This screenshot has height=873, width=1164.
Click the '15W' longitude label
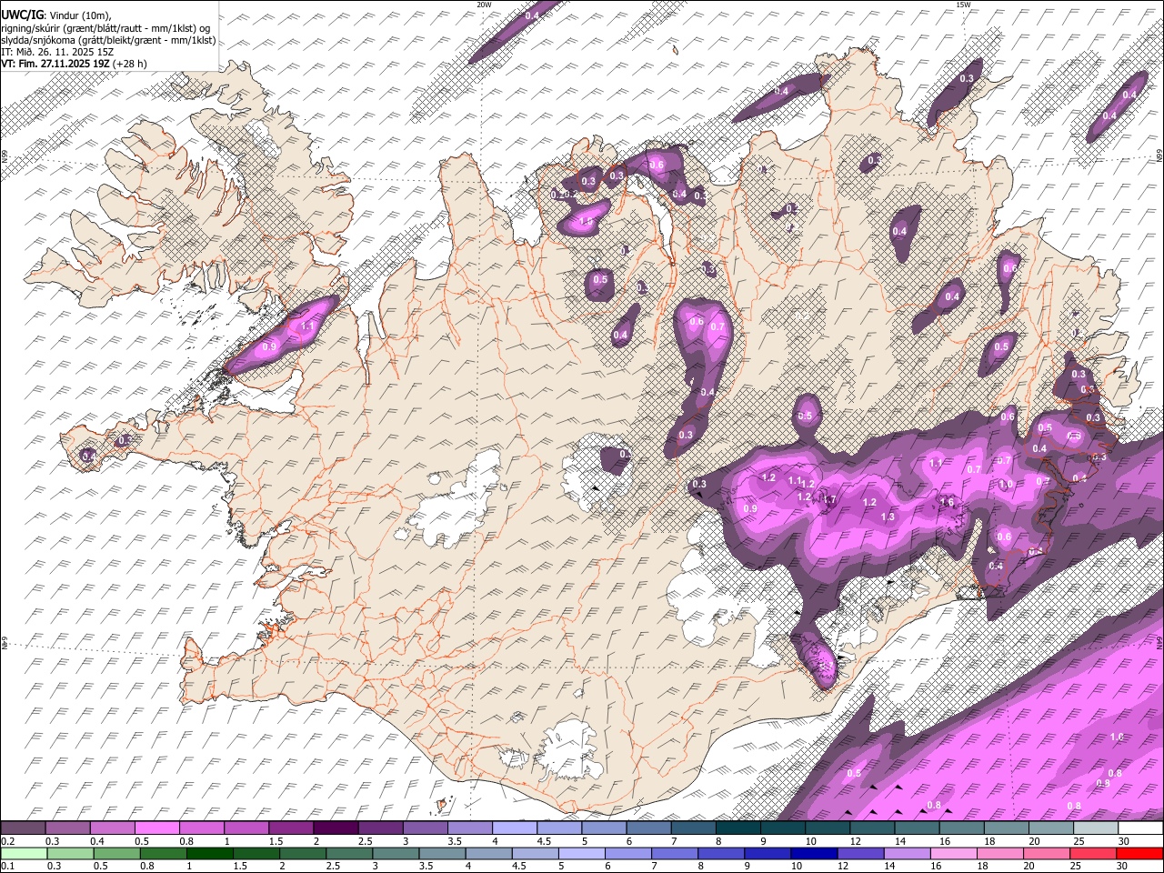pos(963,5)
